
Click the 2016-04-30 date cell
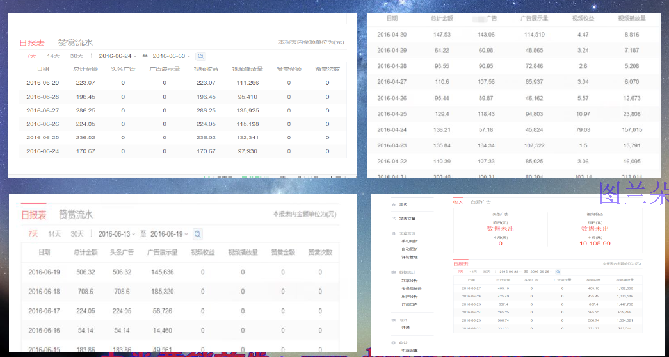pyautogui.click(x=392, y=35)
